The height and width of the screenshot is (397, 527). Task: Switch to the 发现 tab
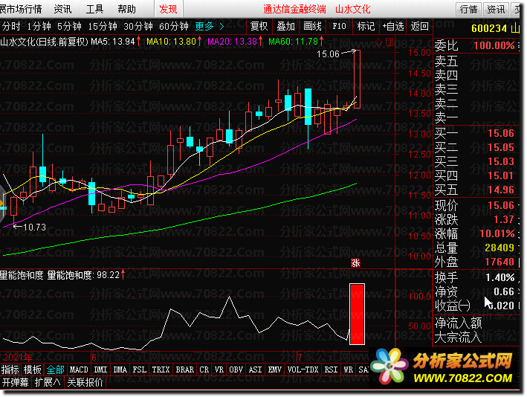(x=168, y=9)
